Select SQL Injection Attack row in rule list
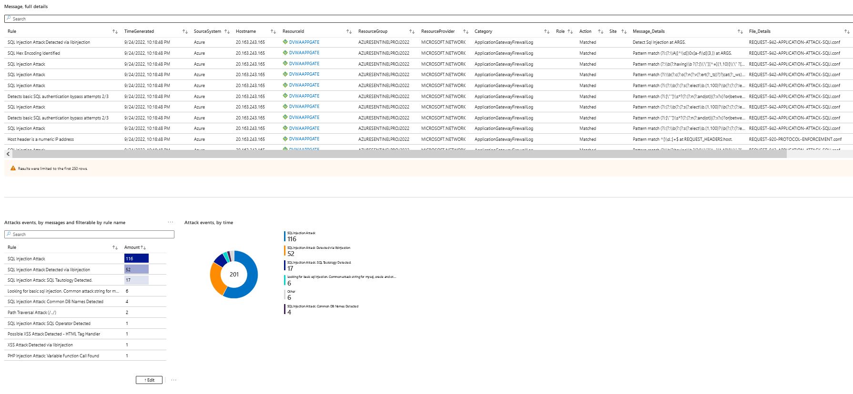853x394 pixels. pyautogui.click(x=27, y=259)
